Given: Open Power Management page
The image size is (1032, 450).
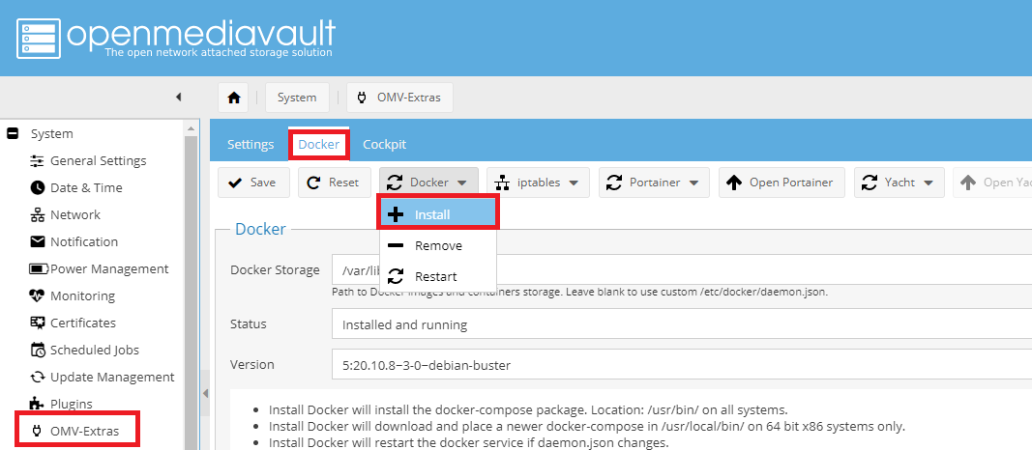Looking at the screenshot, I should (x=99, y=268).
